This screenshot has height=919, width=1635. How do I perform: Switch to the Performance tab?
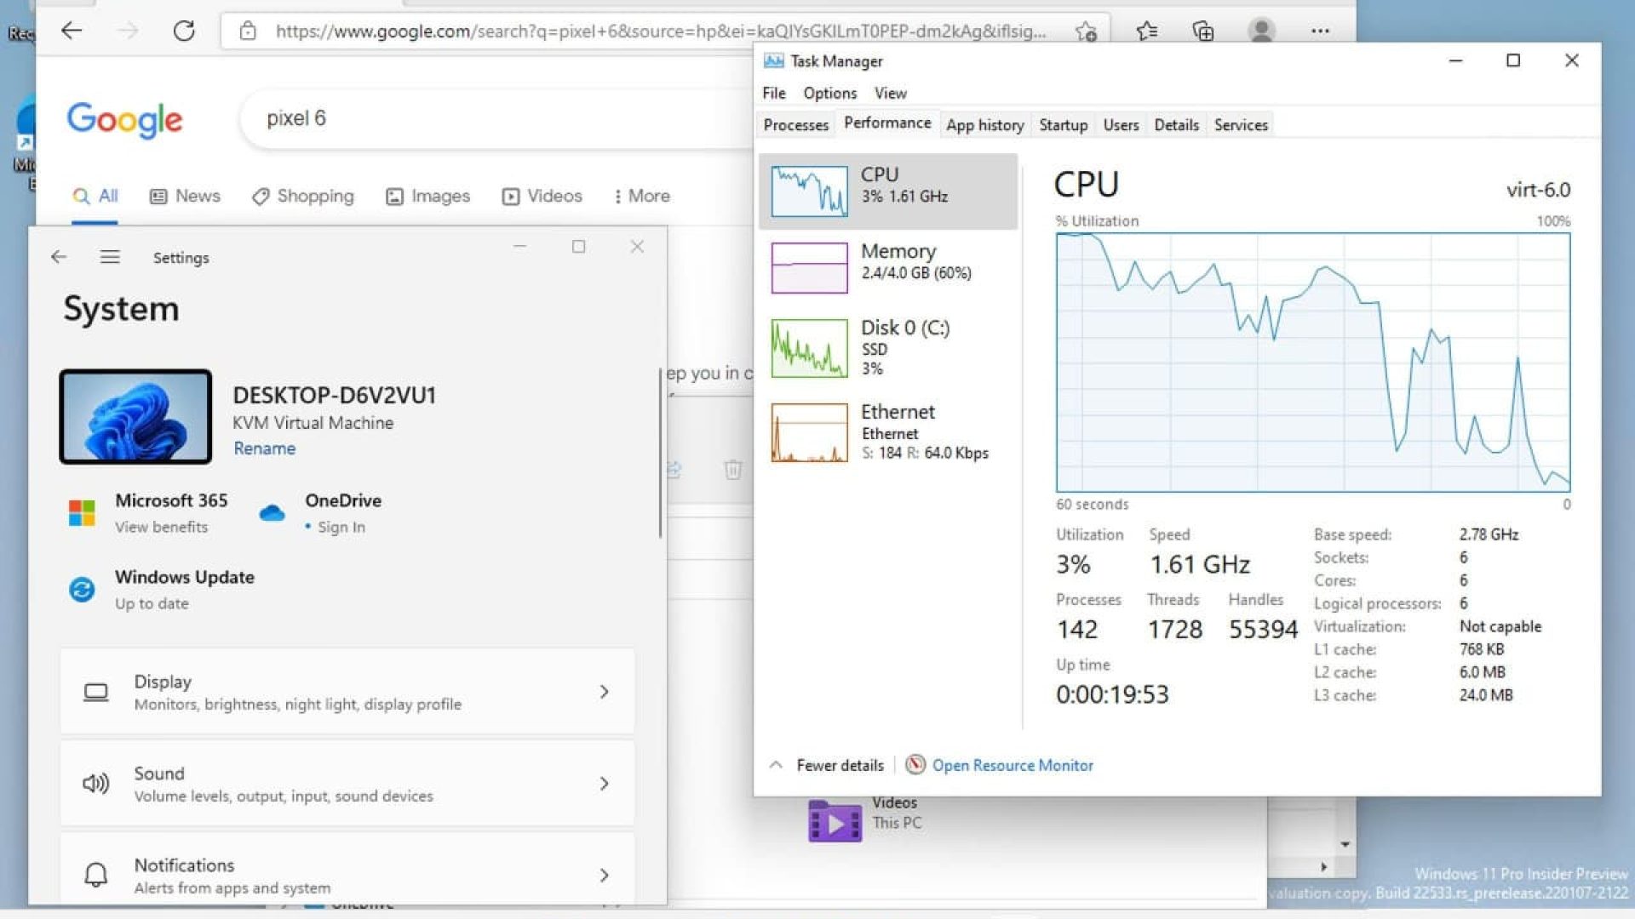click(887, 123)
